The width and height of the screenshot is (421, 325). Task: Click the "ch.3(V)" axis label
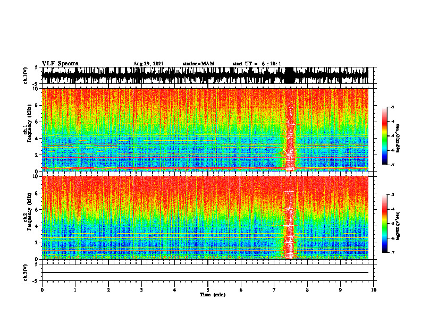coord(26,273)
